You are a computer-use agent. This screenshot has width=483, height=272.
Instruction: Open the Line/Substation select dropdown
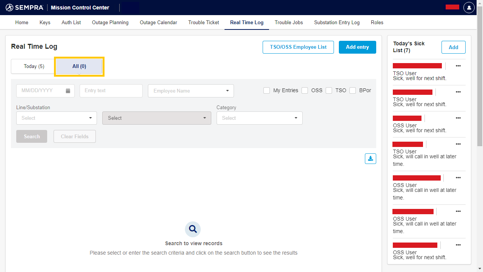[x=57, y=118]
